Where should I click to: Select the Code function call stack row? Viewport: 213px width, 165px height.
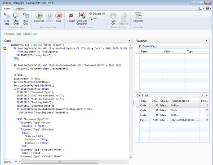(172, 110)
